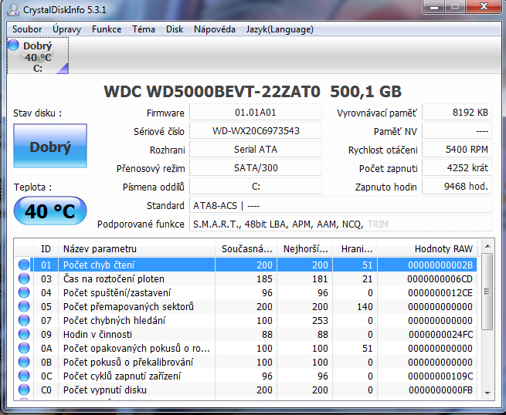
Task: Click the power-on hours field 9468 hod.
Action: click(x=457, y=186)
